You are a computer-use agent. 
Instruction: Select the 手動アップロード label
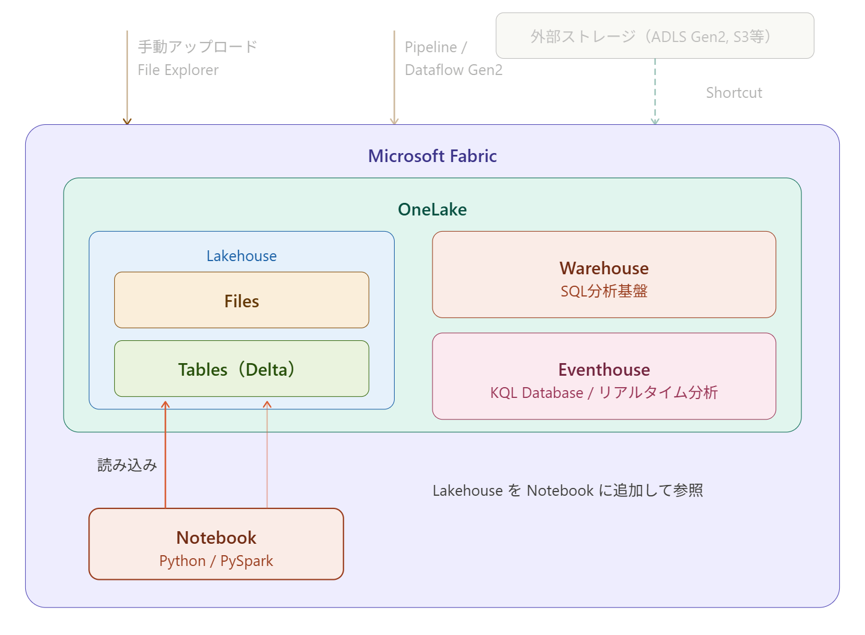(x=197, y=47)
